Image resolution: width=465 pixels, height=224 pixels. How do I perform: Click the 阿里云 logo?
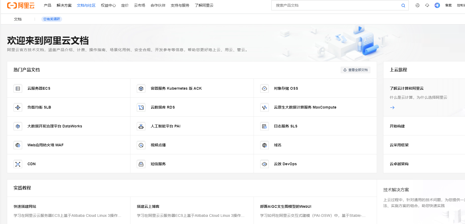(x=21, y=5)
